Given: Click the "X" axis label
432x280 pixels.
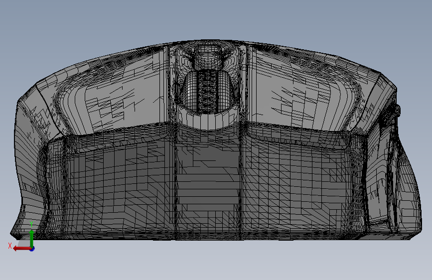Looking at the screenshot, I should [10, 246].
